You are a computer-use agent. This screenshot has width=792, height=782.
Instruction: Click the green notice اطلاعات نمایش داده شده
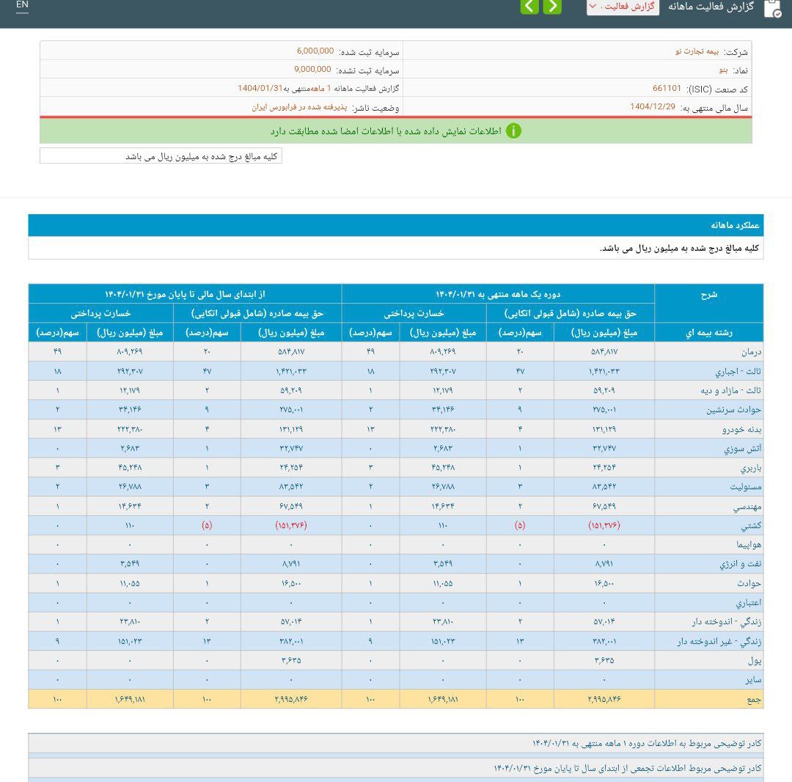point(395,131)
